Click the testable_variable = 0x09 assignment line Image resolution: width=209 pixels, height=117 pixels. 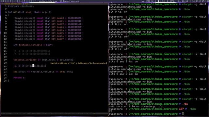click(33, 45)
